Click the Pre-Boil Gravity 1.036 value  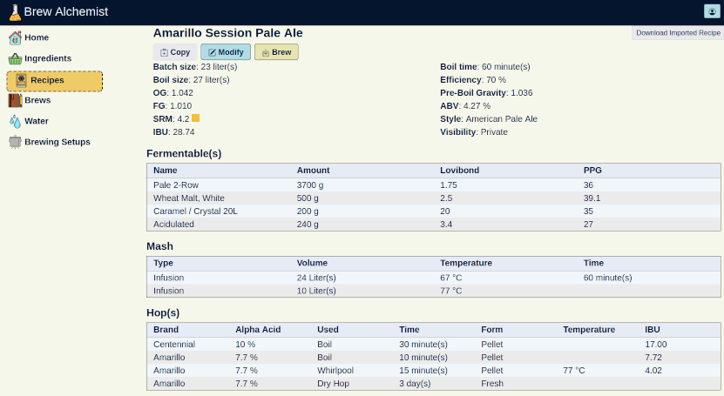(x=522, y=92)
